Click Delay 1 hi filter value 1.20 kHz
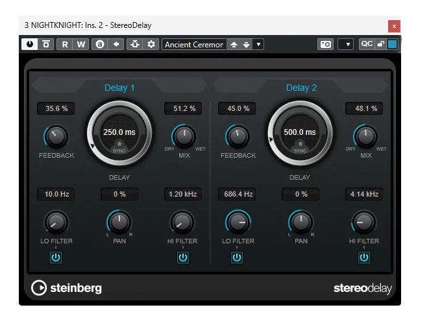429x327 pixels. [183, 194]
